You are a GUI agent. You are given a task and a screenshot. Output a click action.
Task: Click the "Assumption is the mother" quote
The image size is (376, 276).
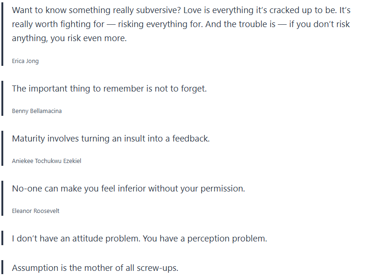point(95,268)
